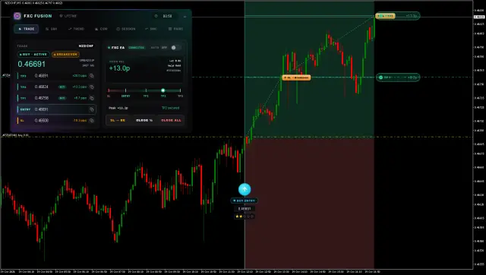
Task: Copy the TP3 price with its copy icon
Action: click(x=92, y=76)
